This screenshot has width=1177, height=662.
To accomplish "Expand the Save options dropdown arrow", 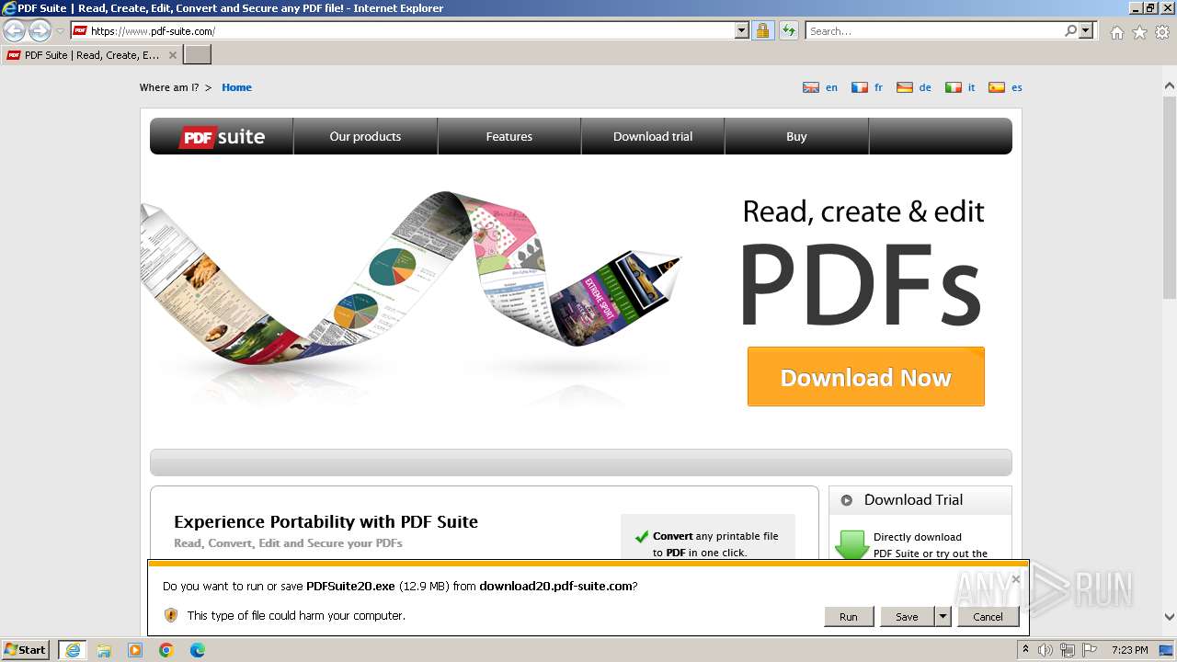I will click(943, 617).
